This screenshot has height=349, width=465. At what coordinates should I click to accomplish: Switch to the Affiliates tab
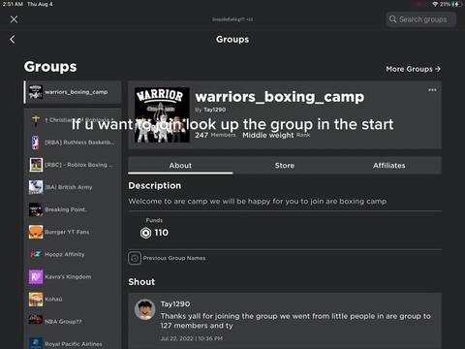coord(389,166)
